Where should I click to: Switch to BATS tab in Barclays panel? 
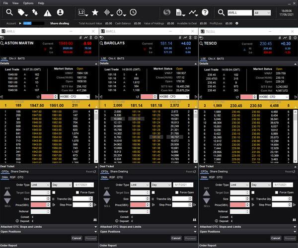(x=121, y=59)
